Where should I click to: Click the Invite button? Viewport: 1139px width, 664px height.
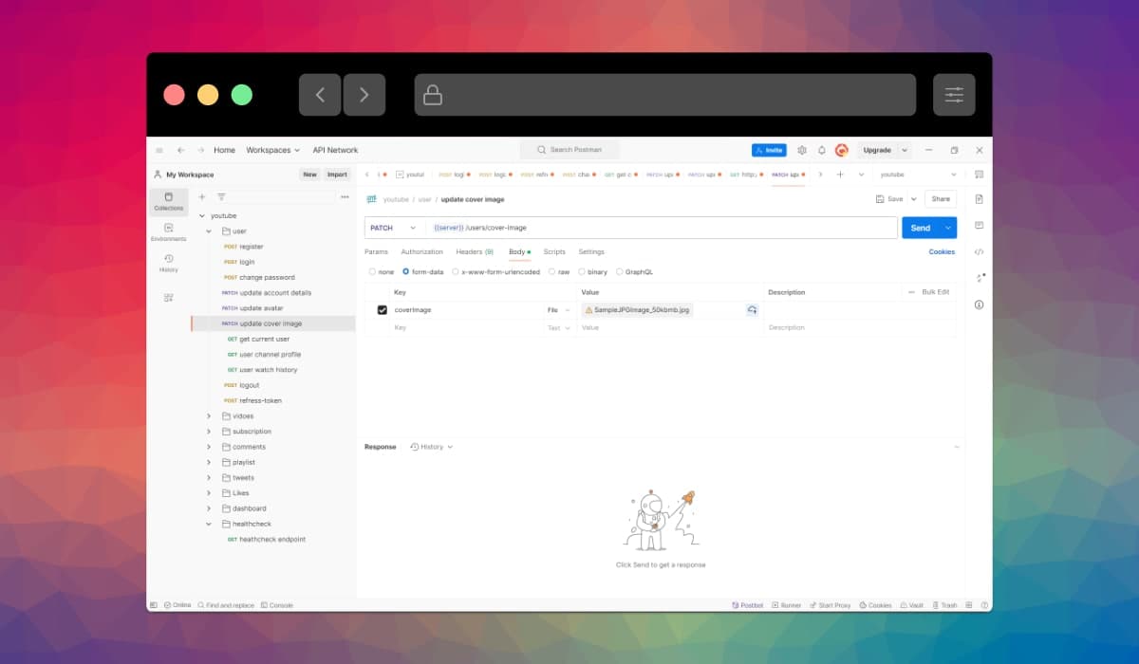point(769,150)
